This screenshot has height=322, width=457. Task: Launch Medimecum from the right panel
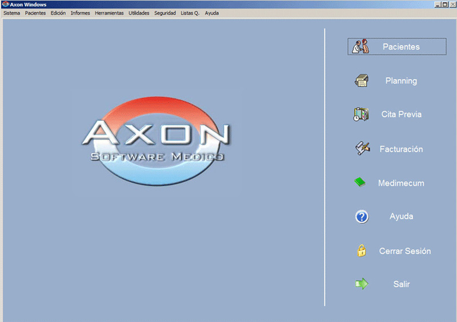(x=401, y=183)
